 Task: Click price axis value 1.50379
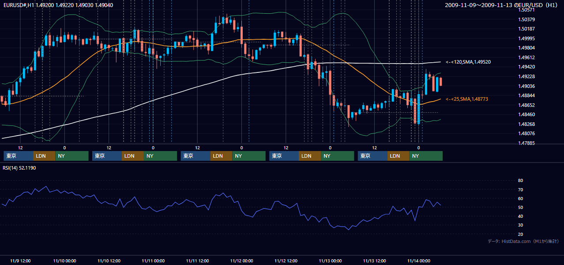(x=526, y=19)
